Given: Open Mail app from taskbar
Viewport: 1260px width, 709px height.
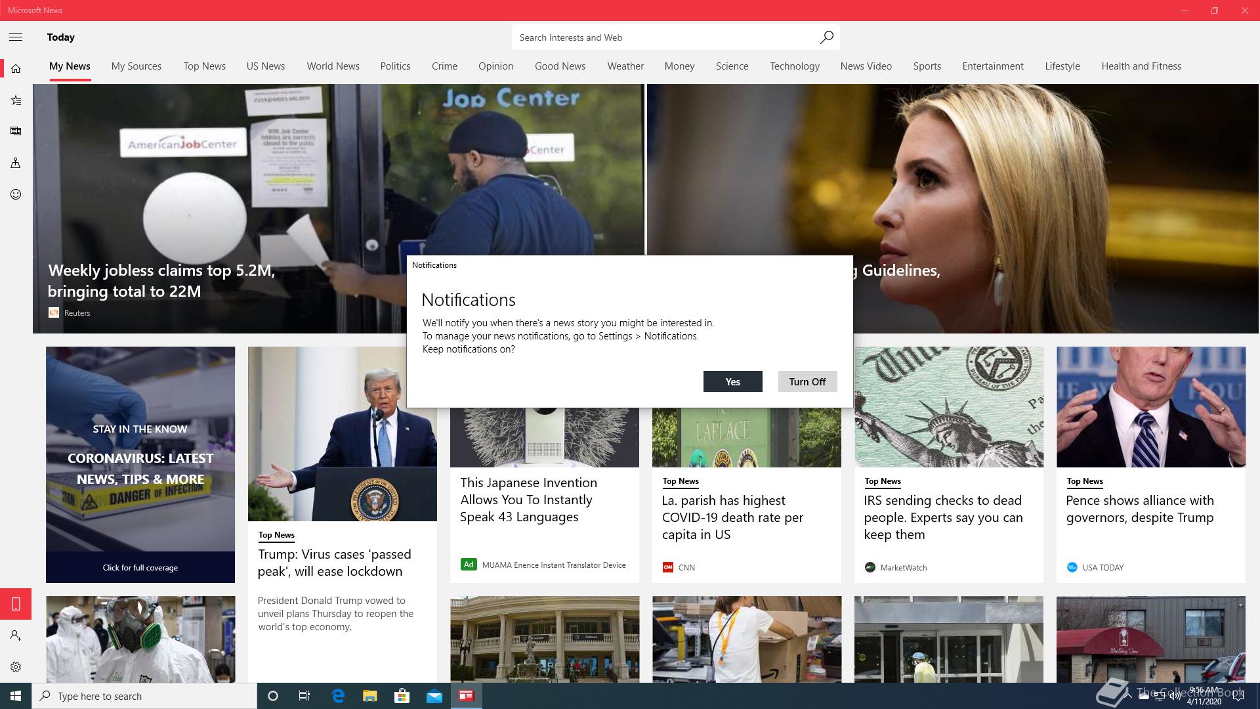Looking at the screenshot, I should pyautogui.click(x=434, y=696).
